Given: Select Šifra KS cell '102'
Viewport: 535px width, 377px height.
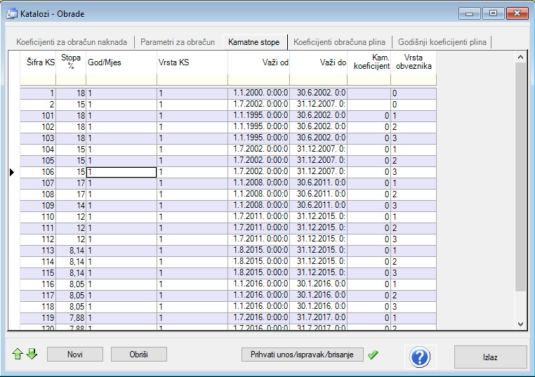Looking at the screenshot, I should 38,127.
